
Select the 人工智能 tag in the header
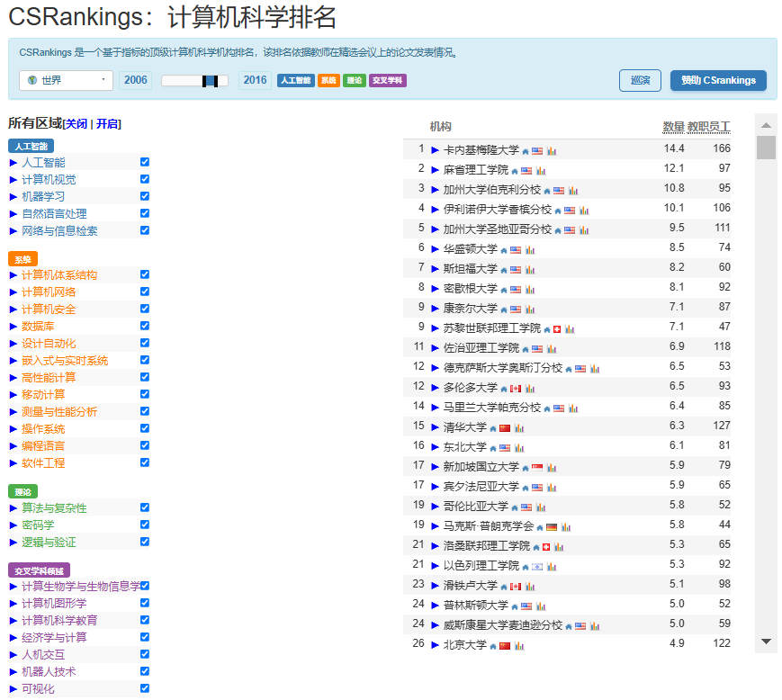tap(295, 81)
